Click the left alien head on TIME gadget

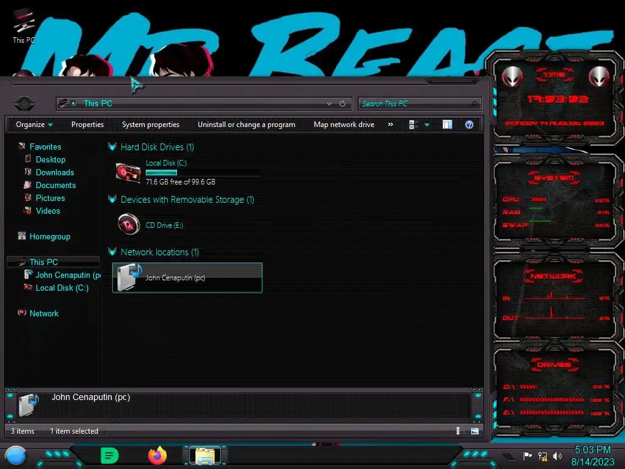[512, 76]
